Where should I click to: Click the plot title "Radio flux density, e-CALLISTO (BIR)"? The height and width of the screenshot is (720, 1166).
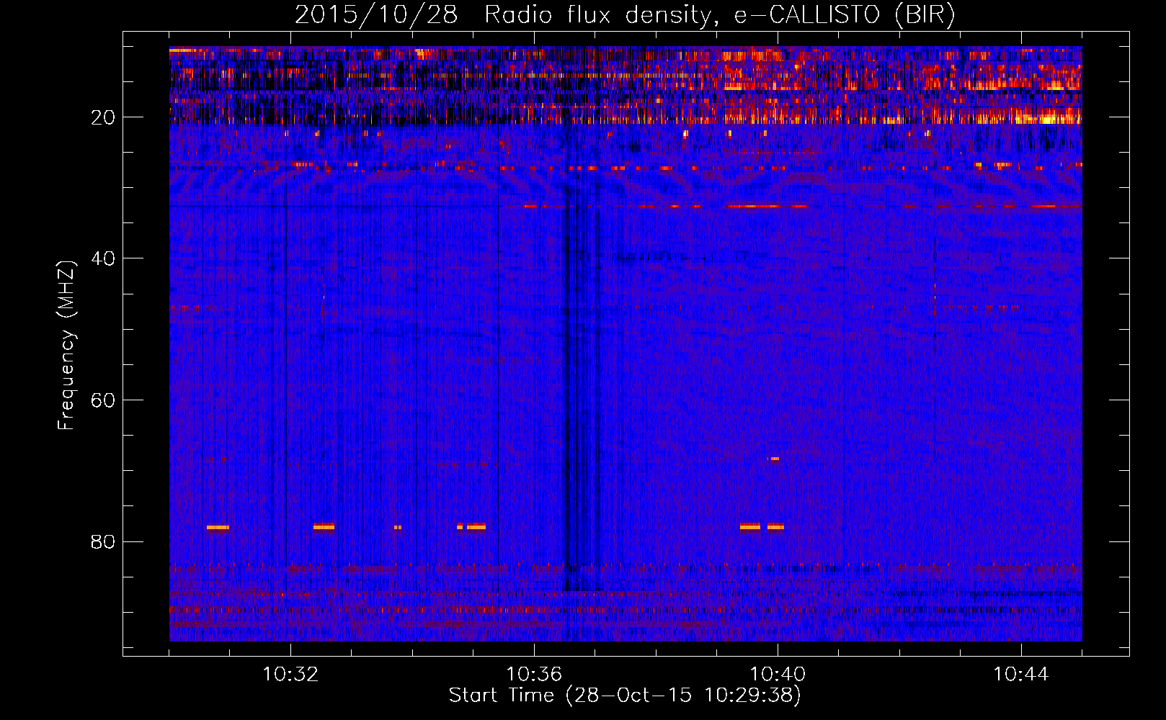coord(719,14)
